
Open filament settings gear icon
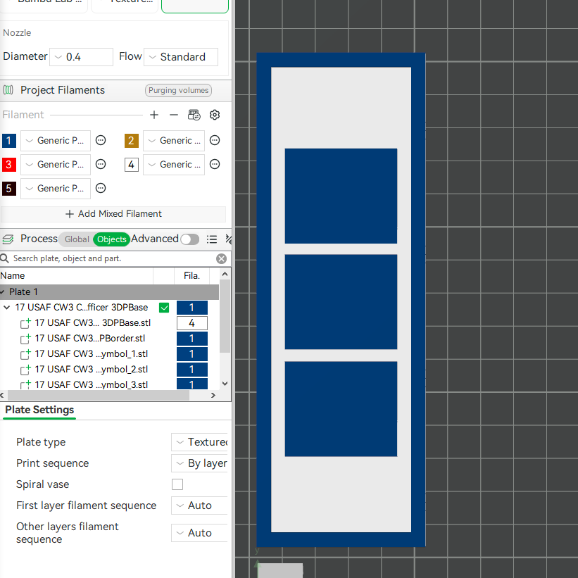pos(215,115)
